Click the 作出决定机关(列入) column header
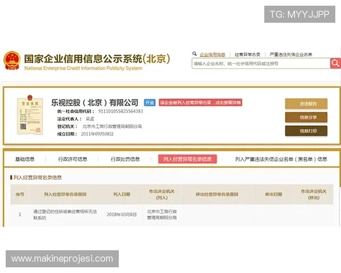This screenshot has height=273, width=341. coord(162,195)
